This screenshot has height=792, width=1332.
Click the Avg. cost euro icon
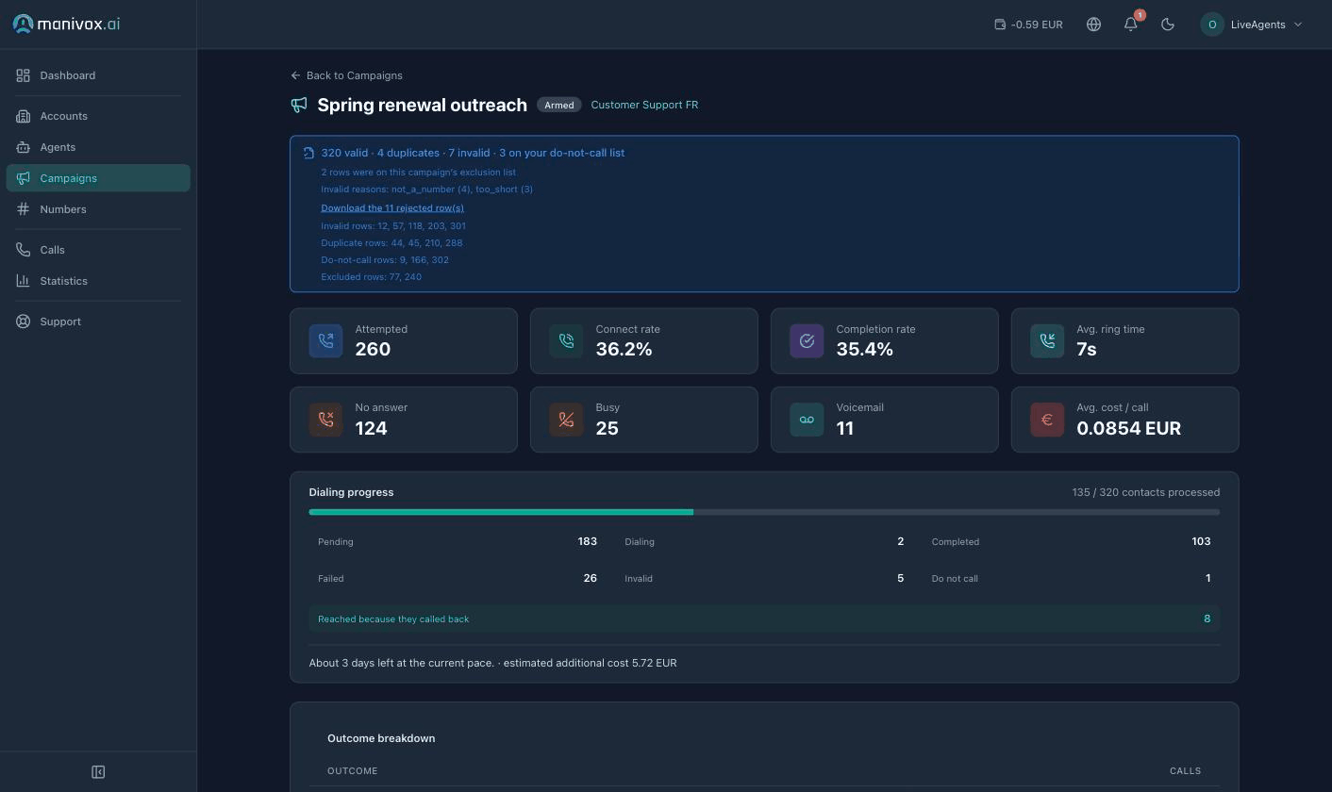[x=1047, y=420]
